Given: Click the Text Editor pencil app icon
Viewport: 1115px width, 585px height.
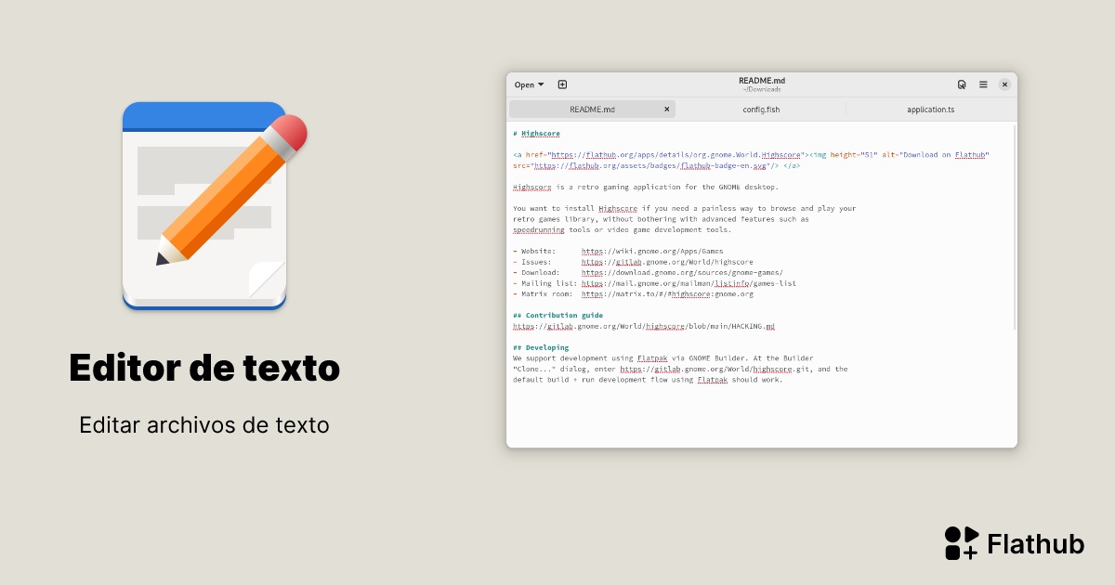Looking at the screenshot, I should [x=204, y=206].
